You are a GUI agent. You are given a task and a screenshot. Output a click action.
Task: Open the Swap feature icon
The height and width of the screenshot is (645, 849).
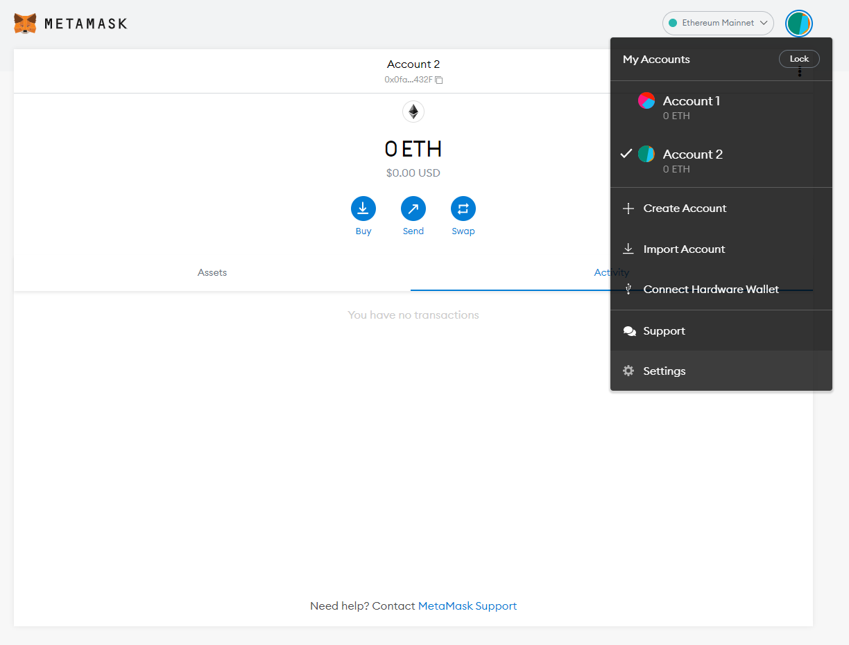click(x=463, y=207)
